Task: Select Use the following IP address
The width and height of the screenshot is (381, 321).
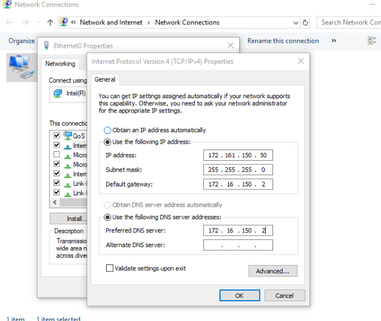Action: tap(107, 142)
